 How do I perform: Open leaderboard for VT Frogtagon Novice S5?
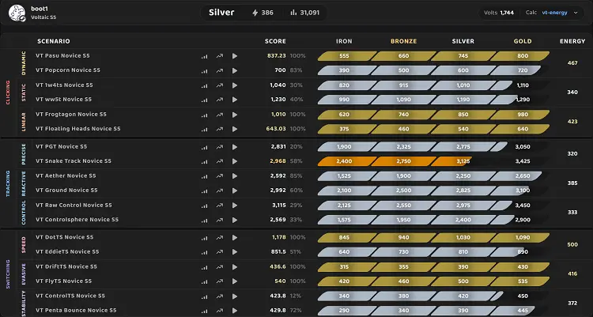pyautogui.click(x=205, y=114)
